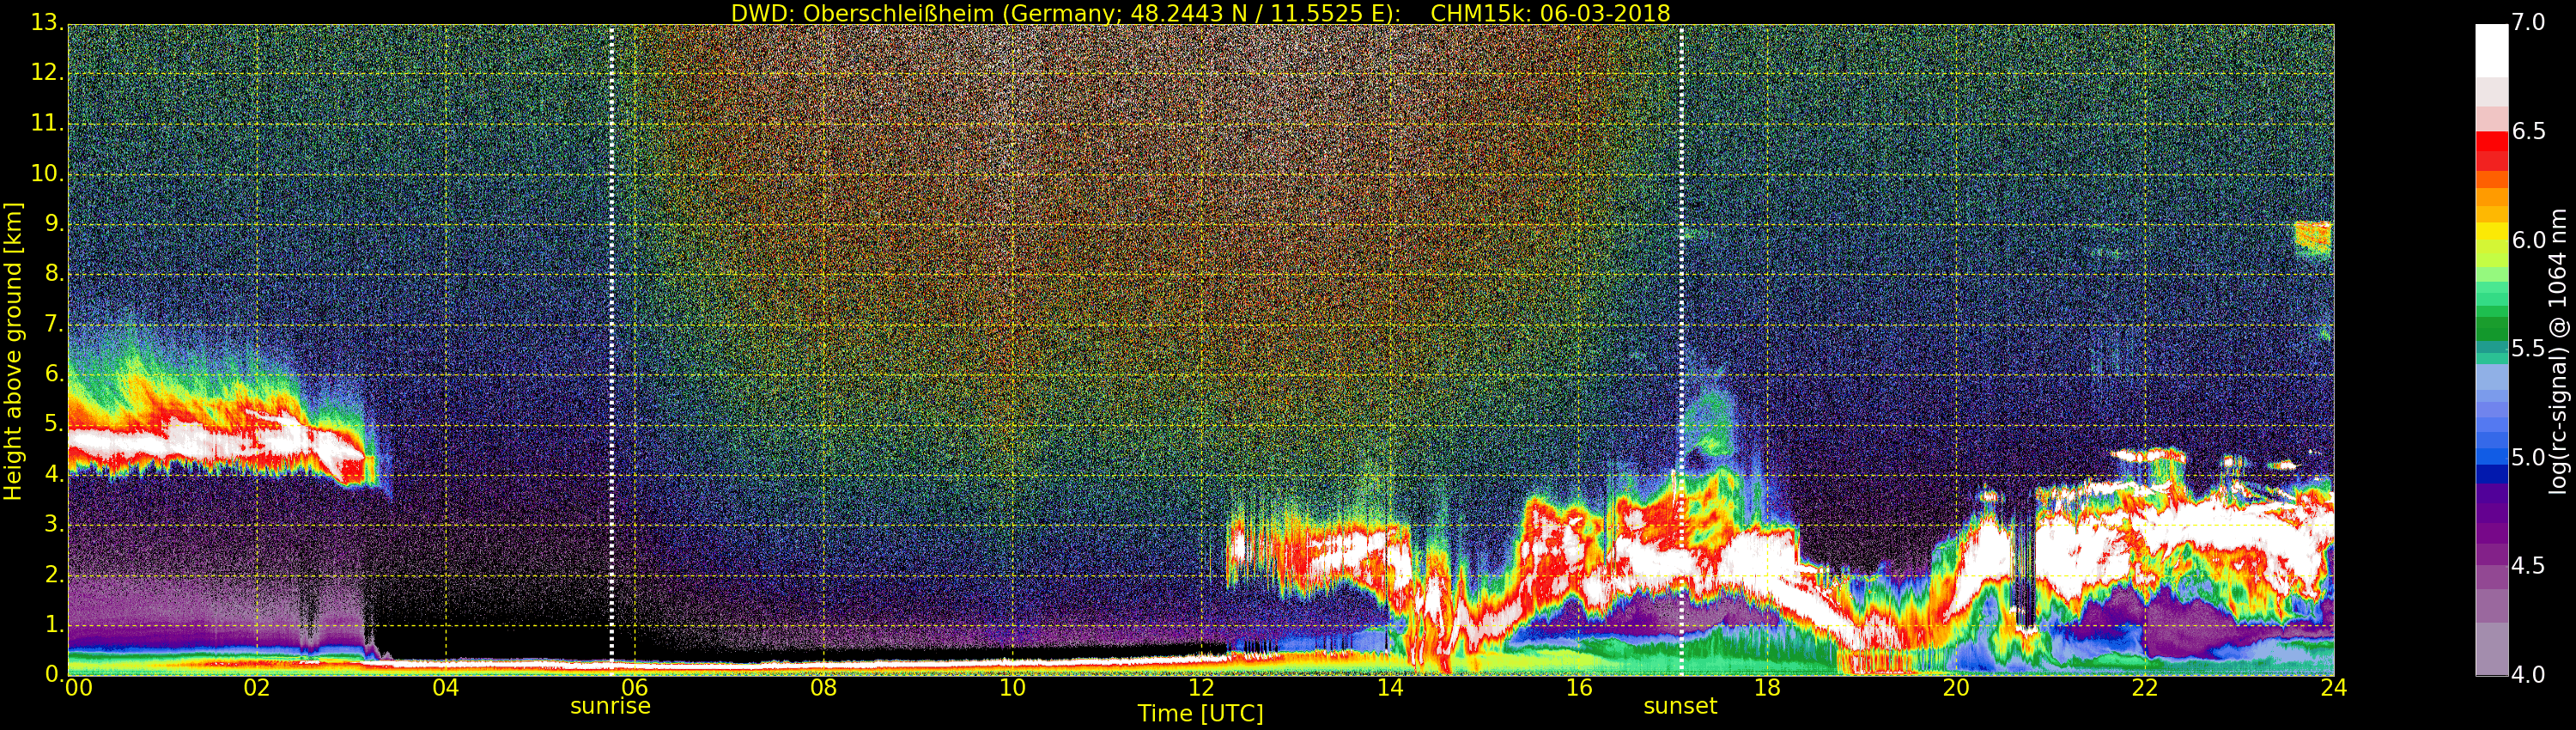Screen dimensions: 2576x730
Task: Click time-axis tick label '02'
Action: [257, 688]
